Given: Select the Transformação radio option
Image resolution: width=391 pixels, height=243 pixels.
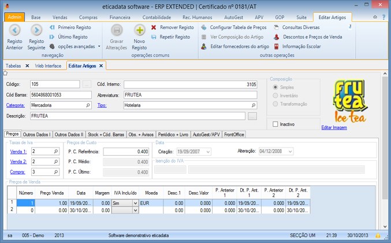Looking at the screenshot, I should [275, 104].
